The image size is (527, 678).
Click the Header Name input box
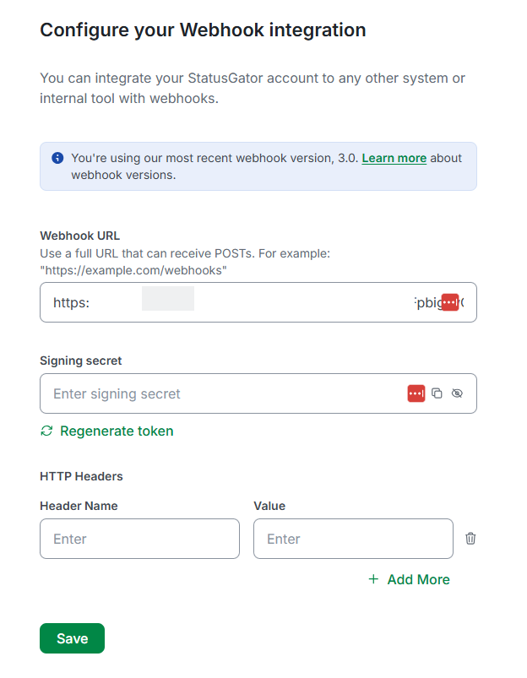(139, 538)
